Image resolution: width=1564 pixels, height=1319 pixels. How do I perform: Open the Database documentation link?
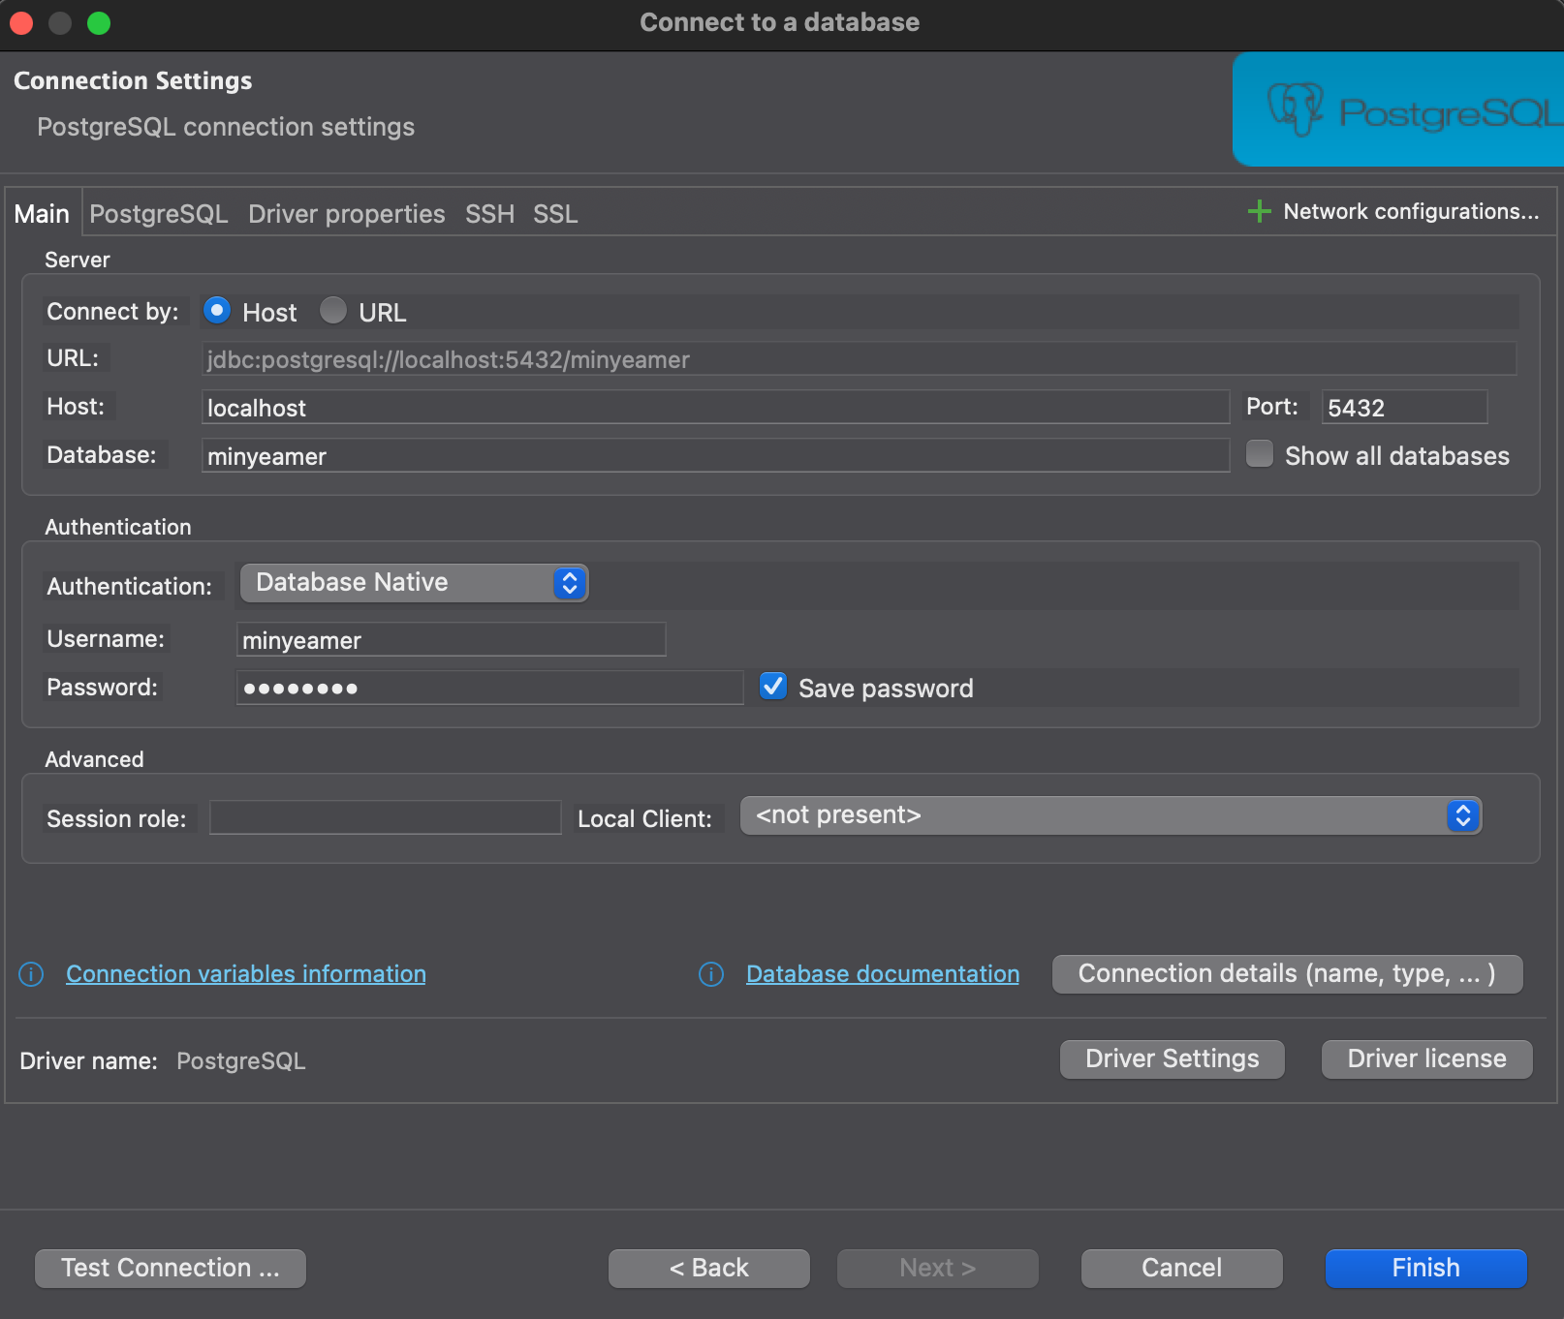pos(883,974)
